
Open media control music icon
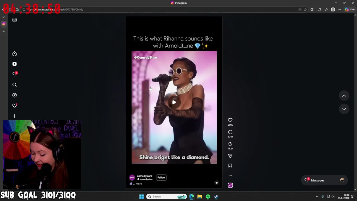pos(320,9)
